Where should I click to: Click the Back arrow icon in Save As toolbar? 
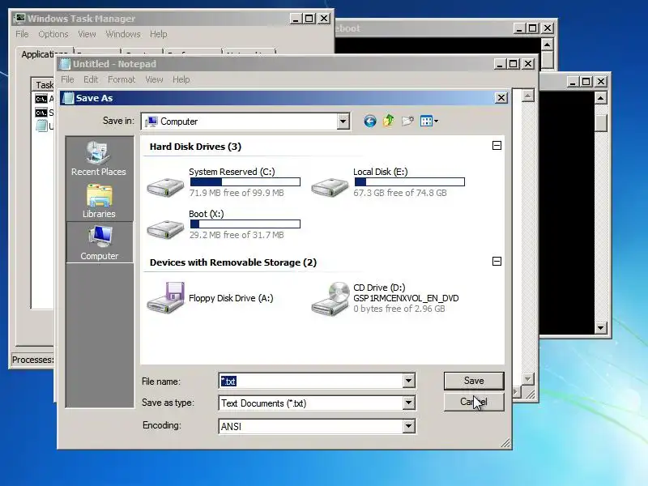click(370, 121)
